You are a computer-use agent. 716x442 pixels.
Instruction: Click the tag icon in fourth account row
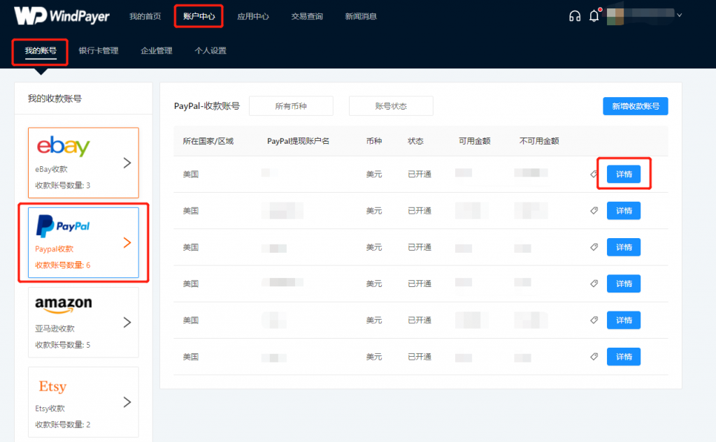point(594,283)
